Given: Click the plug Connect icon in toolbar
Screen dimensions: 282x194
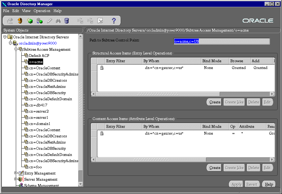Looking at the screenshot, I should pos(10,21).
